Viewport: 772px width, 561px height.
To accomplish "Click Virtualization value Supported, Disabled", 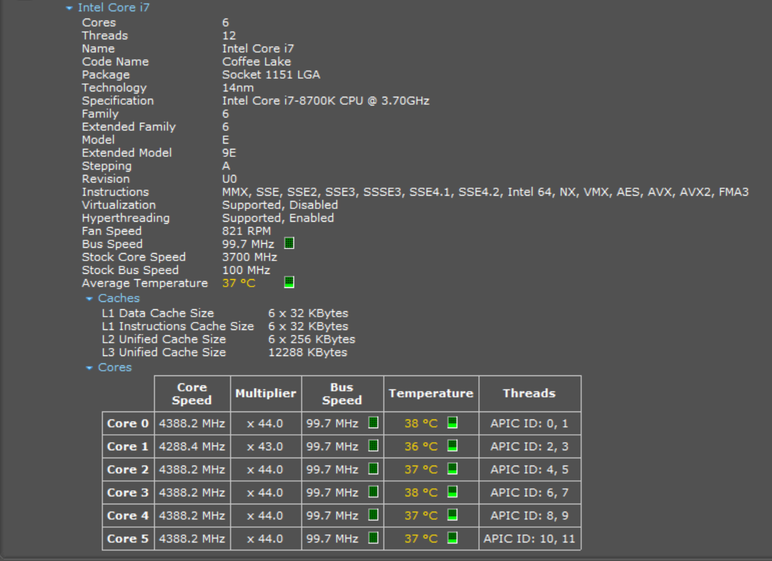I will tap(280, 205).
